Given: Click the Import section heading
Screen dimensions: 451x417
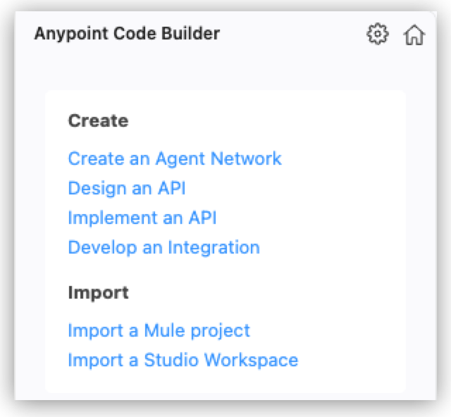Looking at the screenshot, I should point(99,293).
